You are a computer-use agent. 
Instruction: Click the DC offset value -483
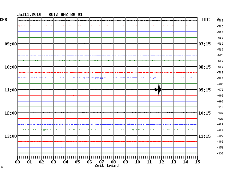coord(220,84)
